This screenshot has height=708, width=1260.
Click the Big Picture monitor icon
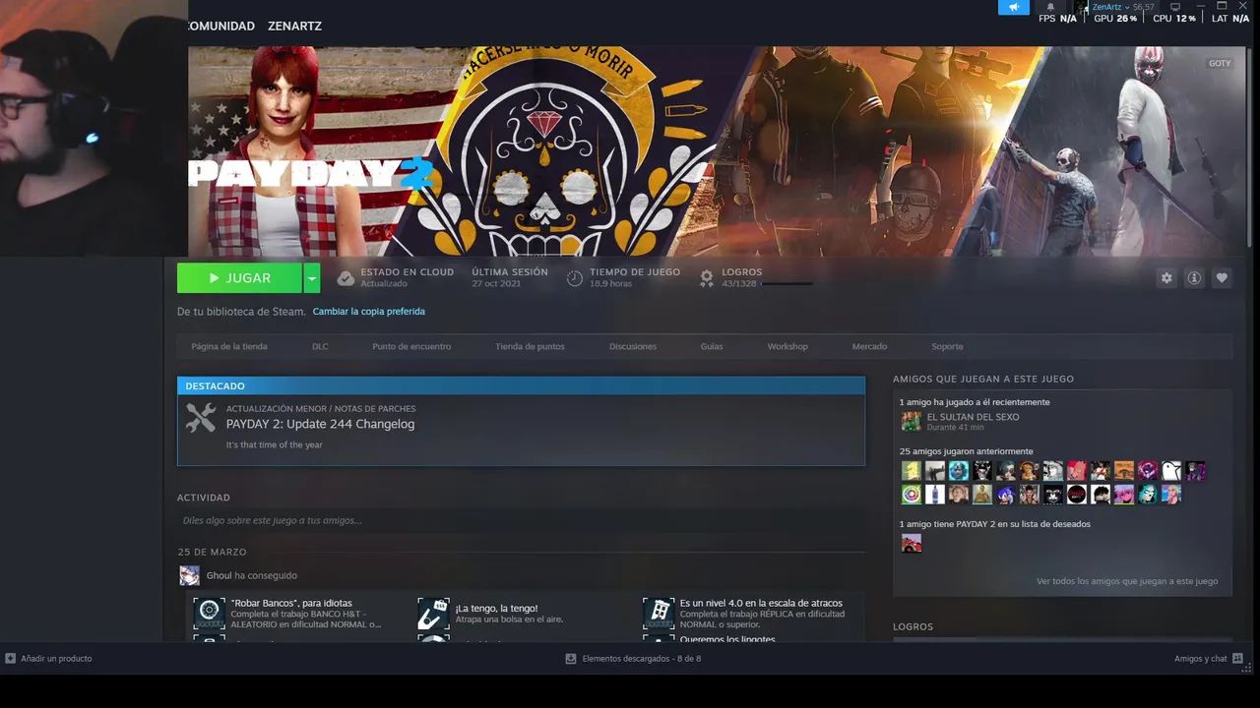[x=1174, y=7]
